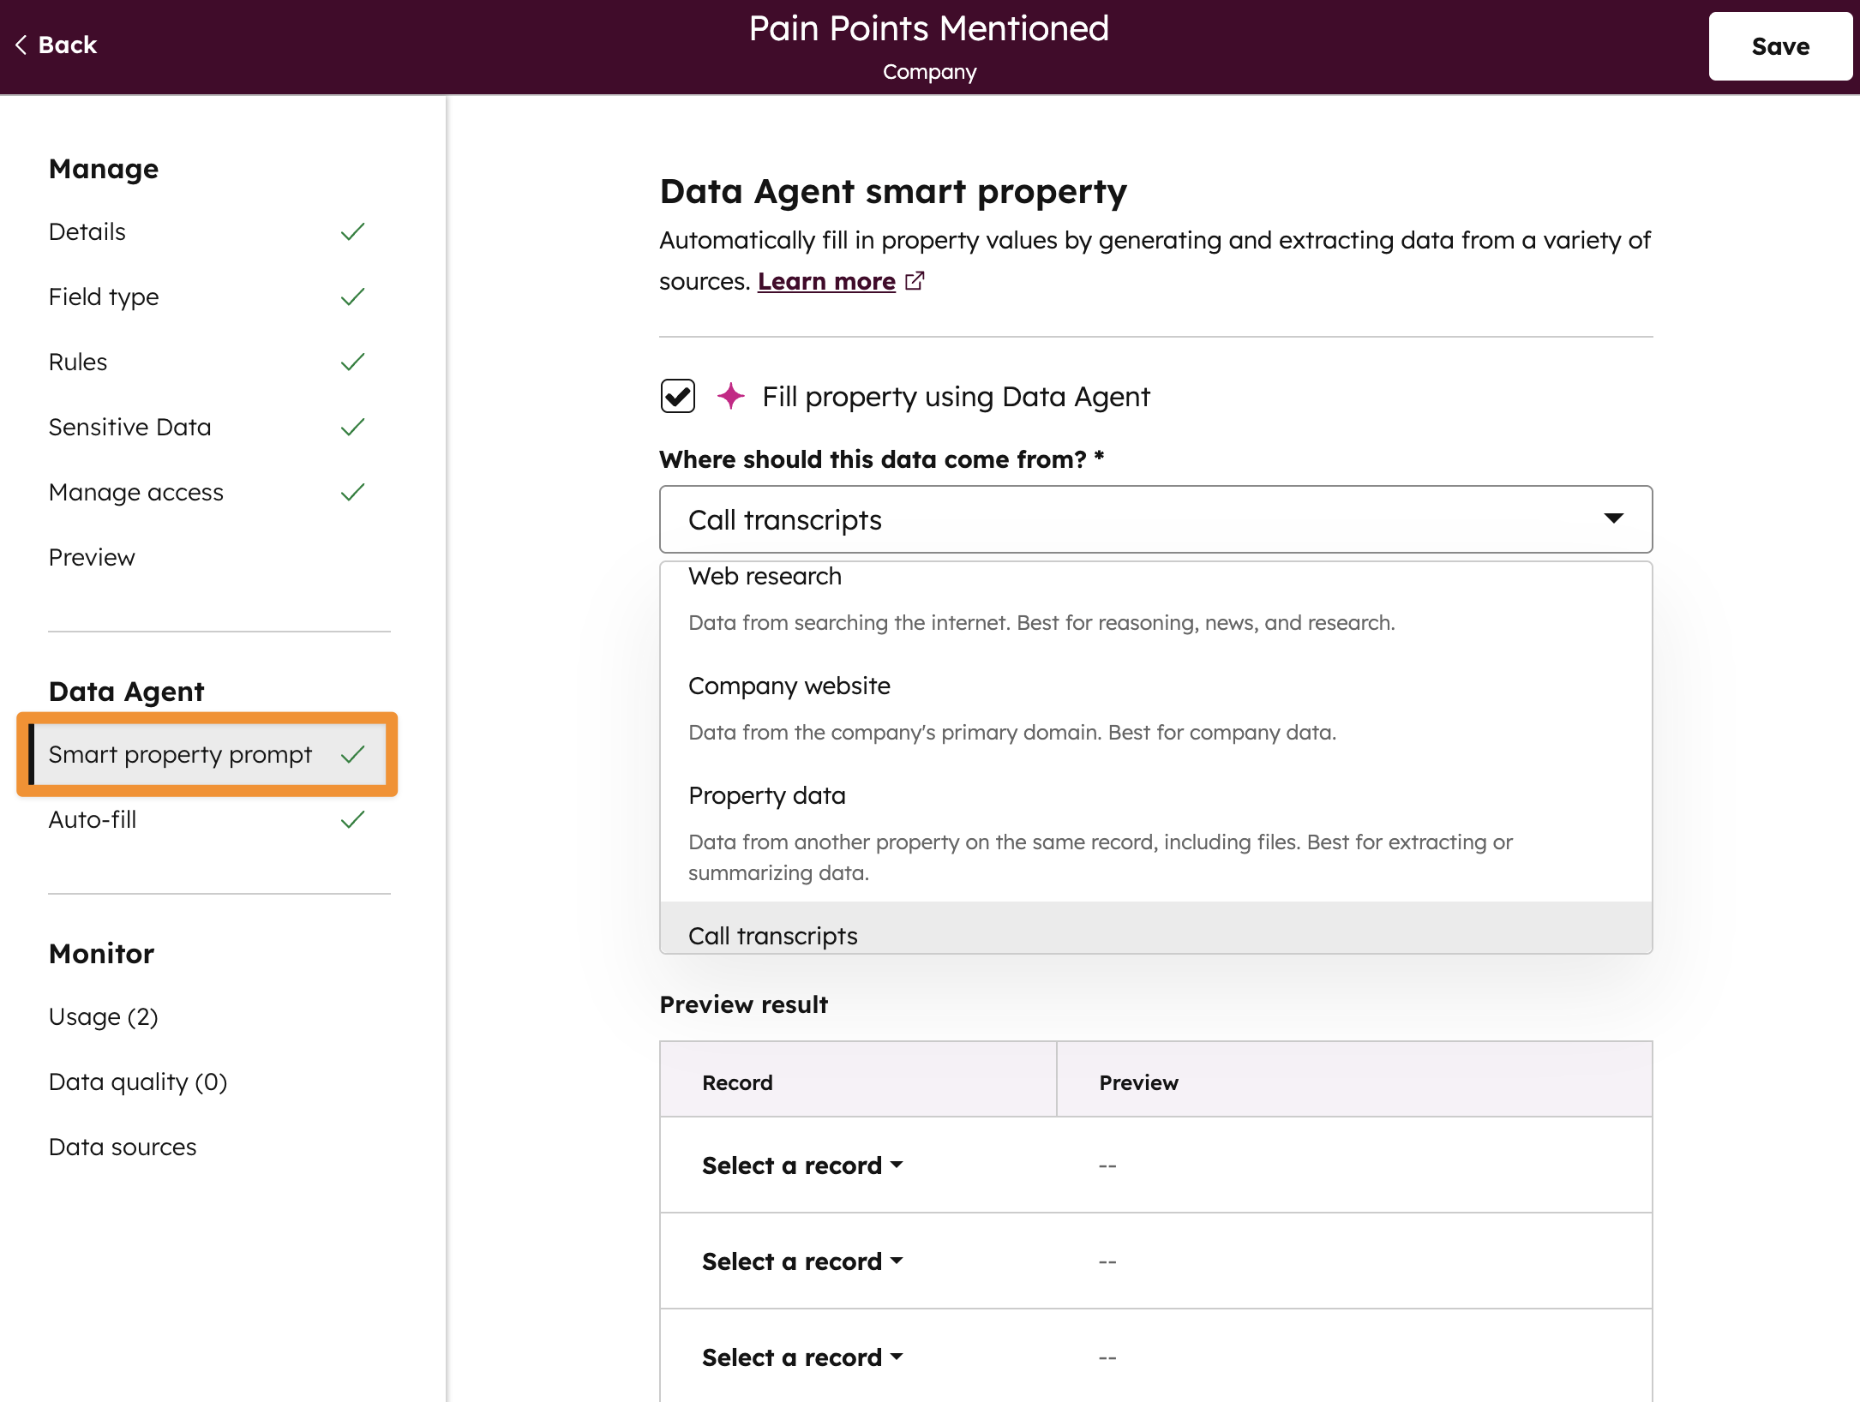This screenshot has width=1860, height=1402.
Task: Uncheck Fill property using Data Agent checkbox
Action: [x=677, y=396]
